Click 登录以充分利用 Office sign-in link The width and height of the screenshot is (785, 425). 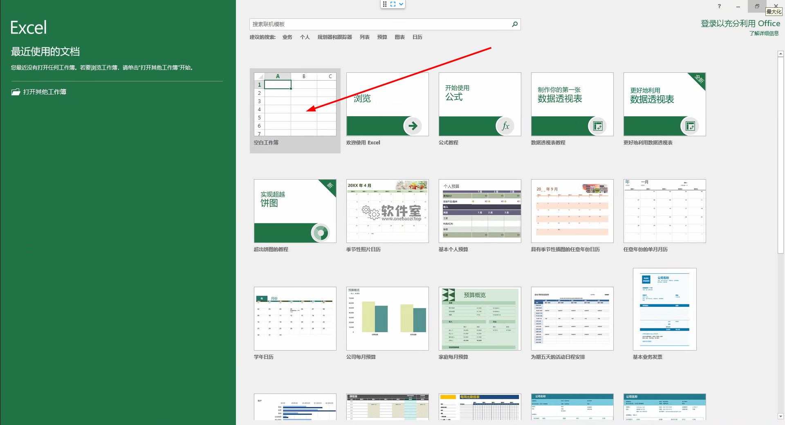[740, 23]
